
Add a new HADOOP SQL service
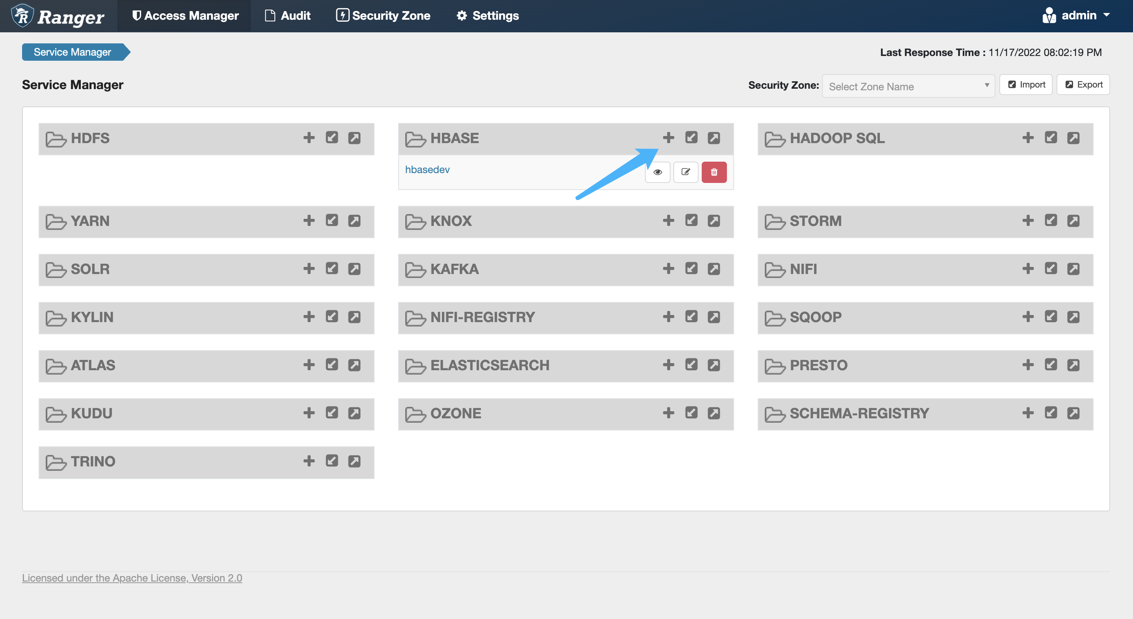tap(1028, 138)
